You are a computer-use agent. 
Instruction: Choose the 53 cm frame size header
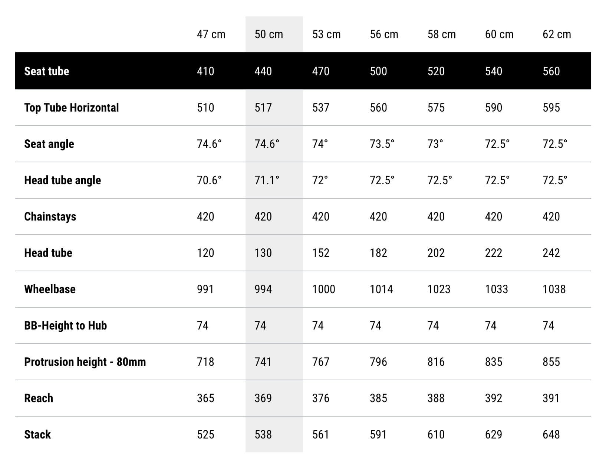[x=326, y=34]
